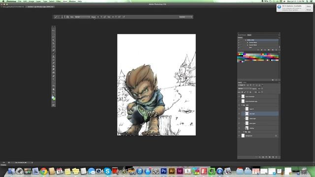This screenshot has width=315, height=177.
Task: Delete layer using Layers panel trash icon
Action: tap(276, 157)
